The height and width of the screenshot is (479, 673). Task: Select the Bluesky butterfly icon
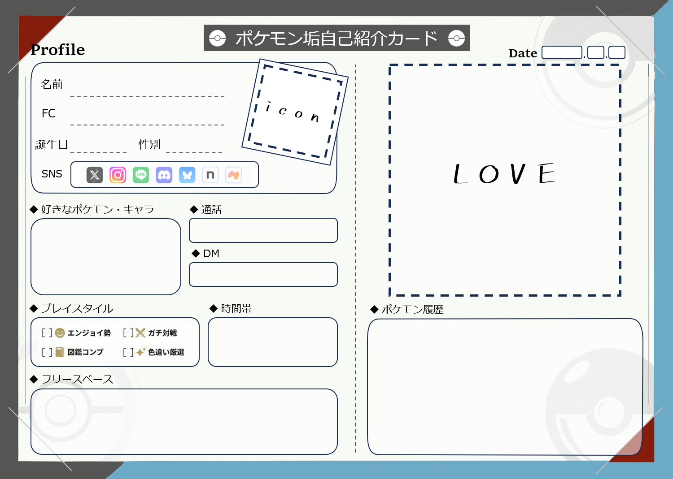[x=188, y=175]
